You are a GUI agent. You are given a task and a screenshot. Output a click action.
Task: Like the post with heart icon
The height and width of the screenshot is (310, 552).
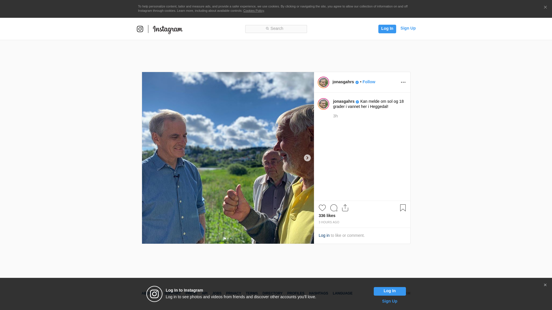point(322,208)
